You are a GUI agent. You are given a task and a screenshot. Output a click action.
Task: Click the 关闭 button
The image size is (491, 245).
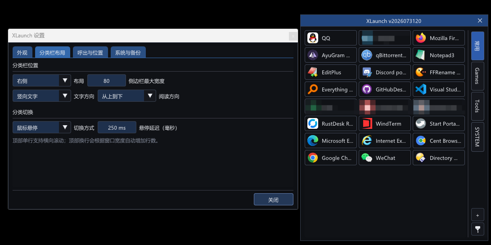coord(273,200)
